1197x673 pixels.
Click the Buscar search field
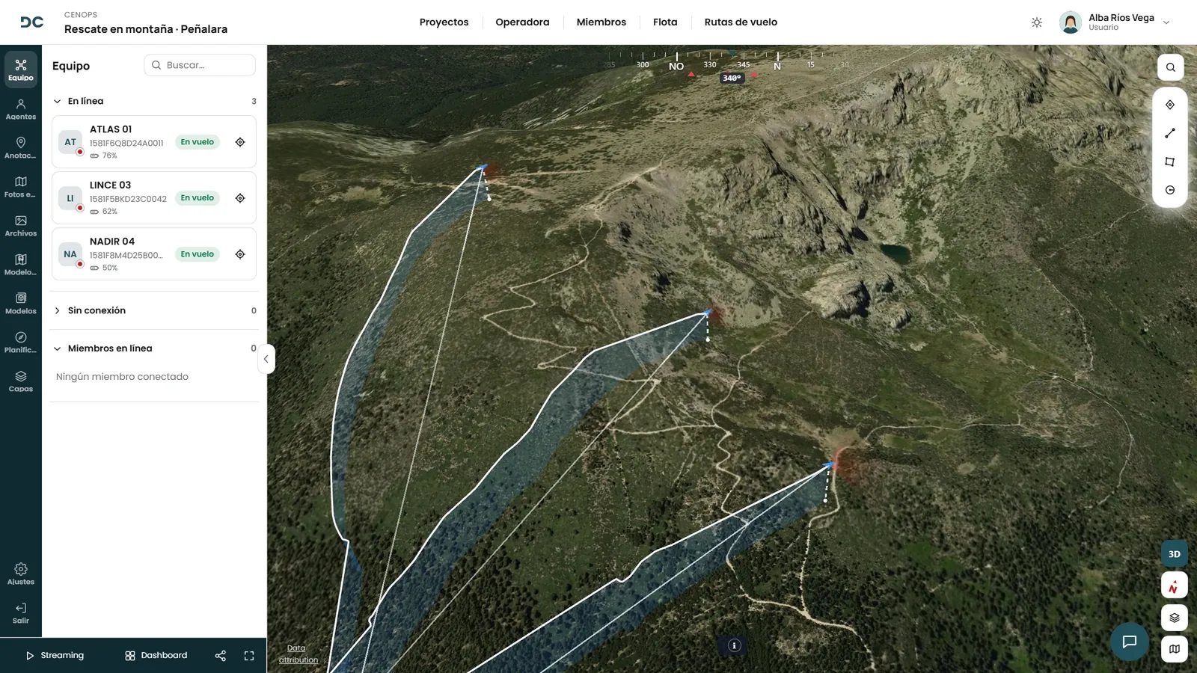coord(200,65)
